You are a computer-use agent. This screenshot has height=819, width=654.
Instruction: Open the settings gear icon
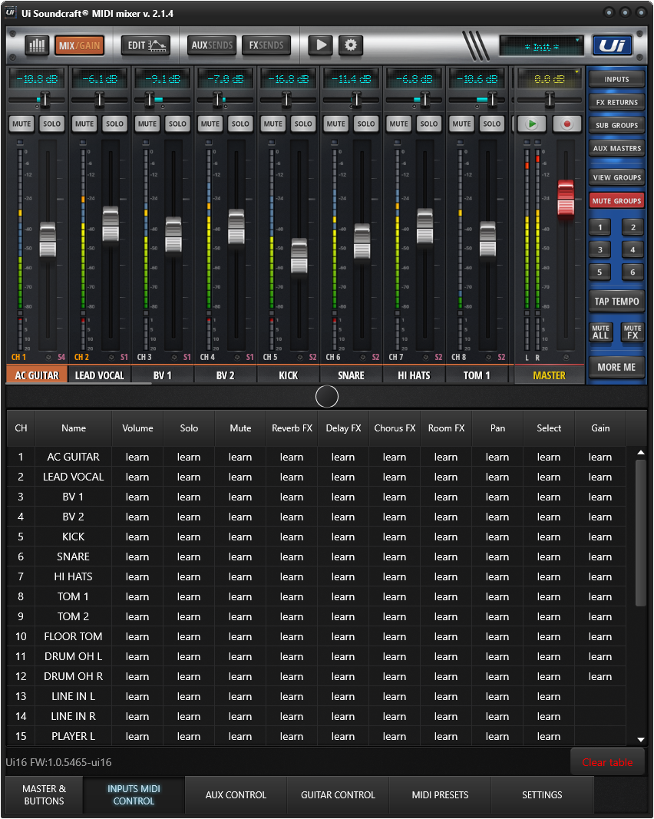[x=351, y=45]
